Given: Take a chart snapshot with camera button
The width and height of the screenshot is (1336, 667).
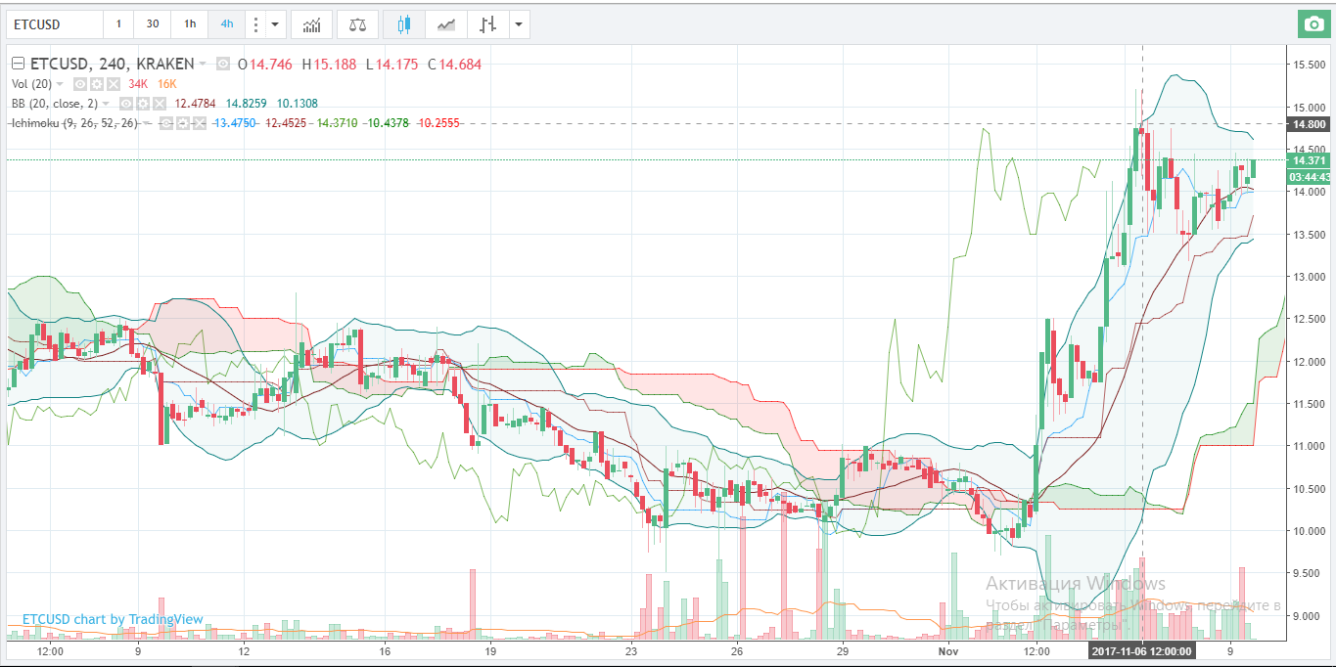Looking at the screenshot, I should (x=1312, y=24).
